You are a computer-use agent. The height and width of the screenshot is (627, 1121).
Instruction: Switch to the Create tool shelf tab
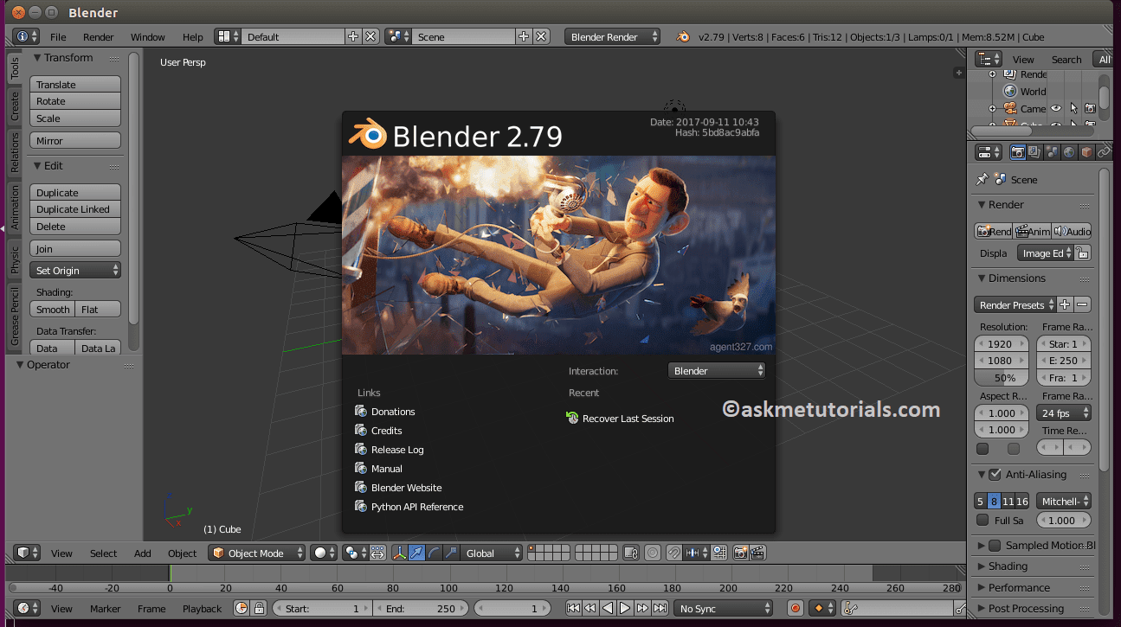click(15, 106)
